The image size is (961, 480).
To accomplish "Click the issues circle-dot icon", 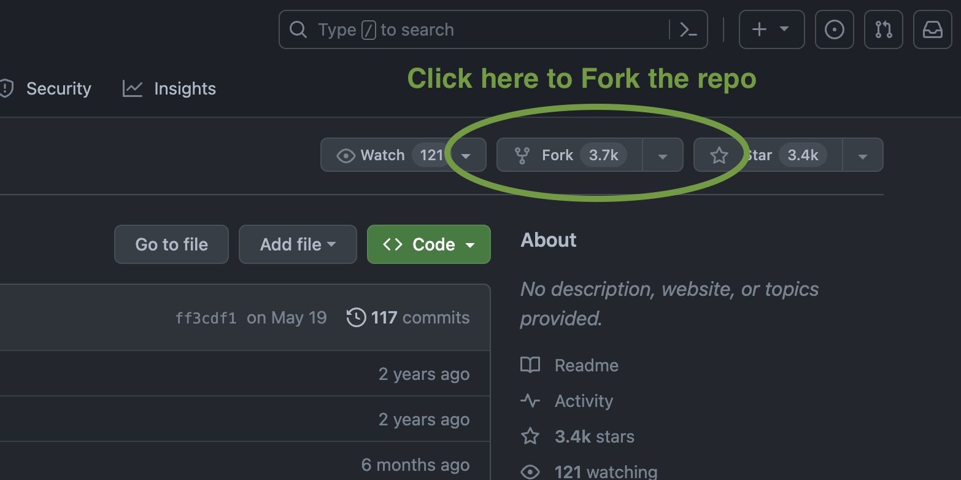I will pyautogui.click(x=834, y=29).
